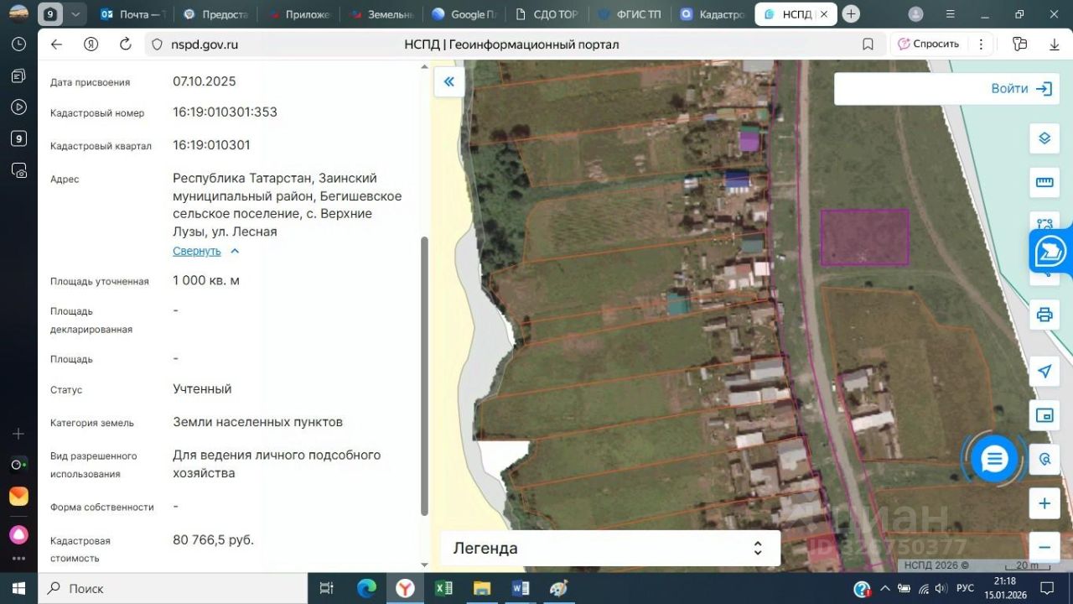Expand the tab group dropdown arrow

[x=76, y=14]
